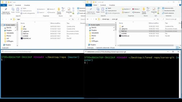Go up one level in repo window
Viewport: 182px width, 102px height.
11,19
